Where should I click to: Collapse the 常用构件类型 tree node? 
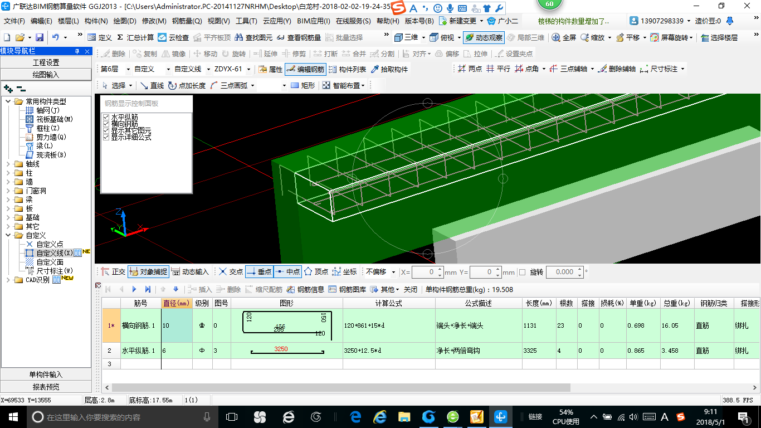[x=8, y=101]
